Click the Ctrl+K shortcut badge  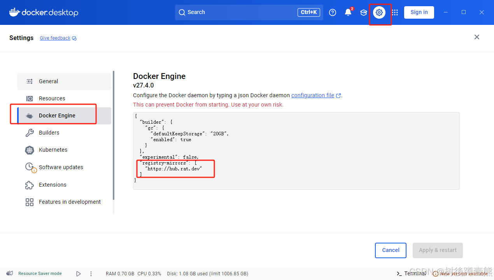(309, 12)
